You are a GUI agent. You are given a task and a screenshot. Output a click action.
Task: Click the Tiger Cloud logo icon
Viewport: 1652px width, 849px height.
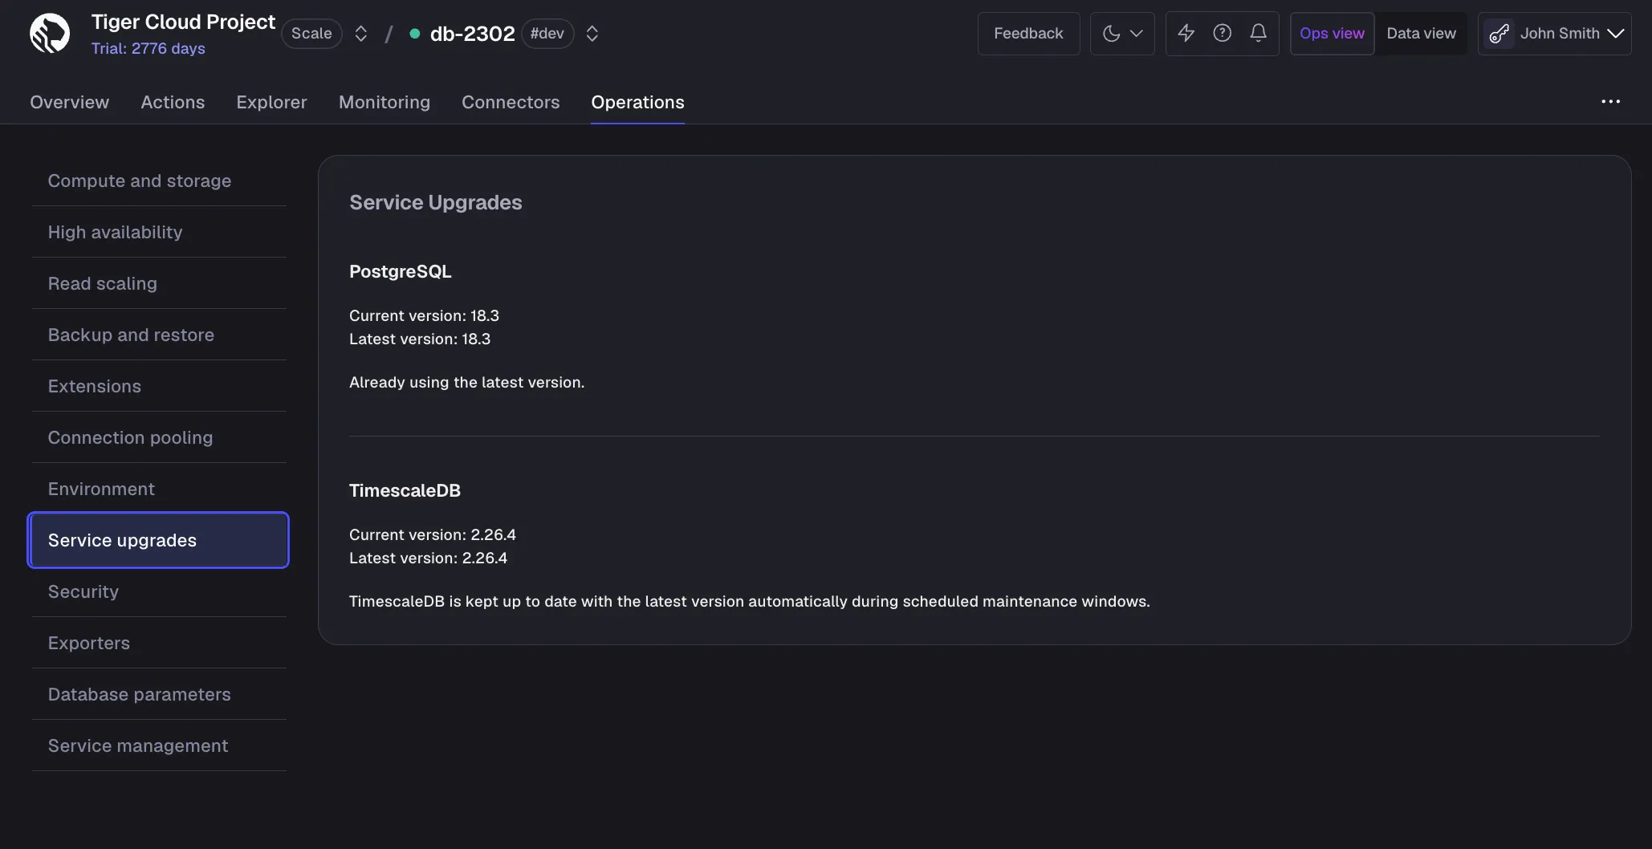coord(50,34)
